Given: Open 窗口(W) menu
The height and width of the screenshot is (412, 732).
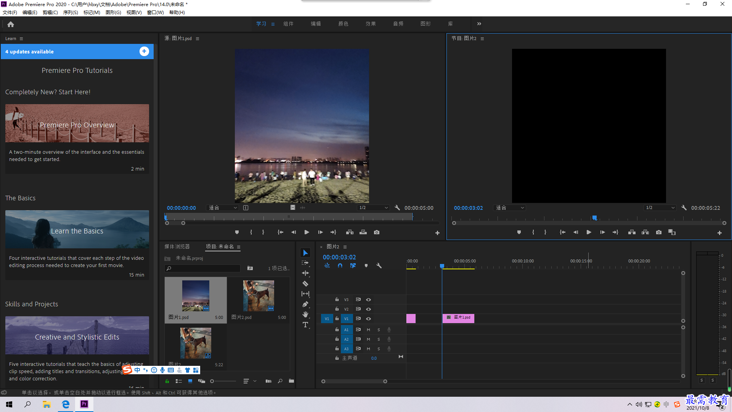Looking at the screenshot, I should [x=156, y=13].
